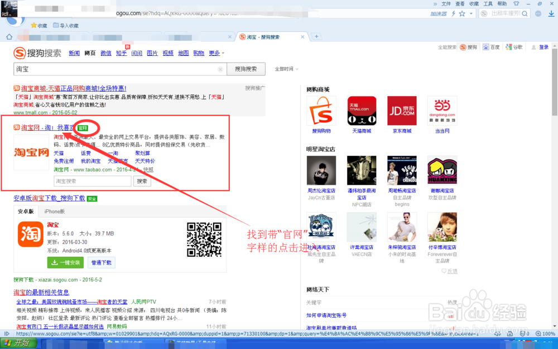
Task: Click 登录 login link
Action: point(543,47)
